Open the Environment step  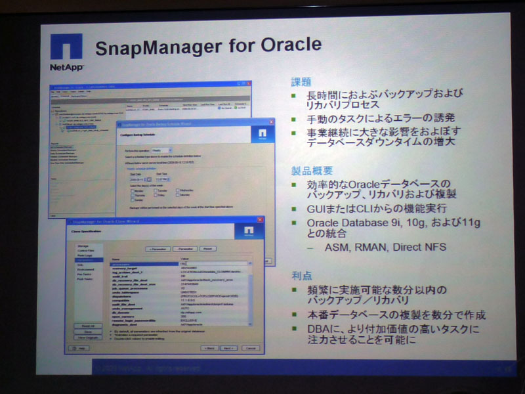(x=86, y=269)
